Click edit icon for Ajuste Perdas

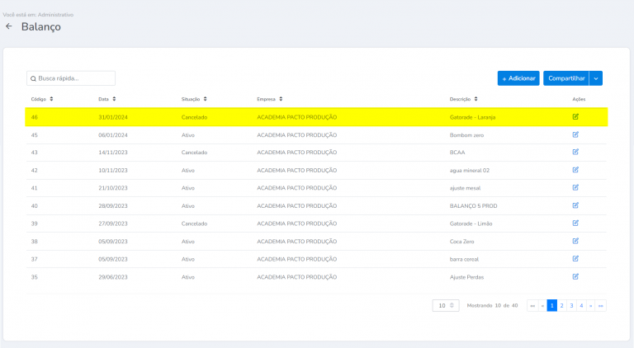[x=575, y=276]
